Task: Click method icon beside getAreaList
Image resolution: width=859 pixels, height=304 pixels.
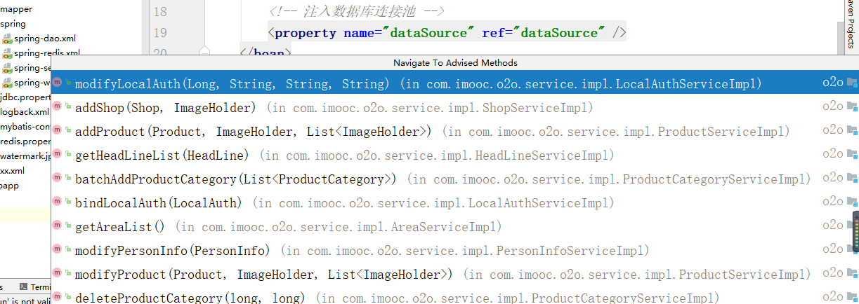Action: click(x=58, y=226)
